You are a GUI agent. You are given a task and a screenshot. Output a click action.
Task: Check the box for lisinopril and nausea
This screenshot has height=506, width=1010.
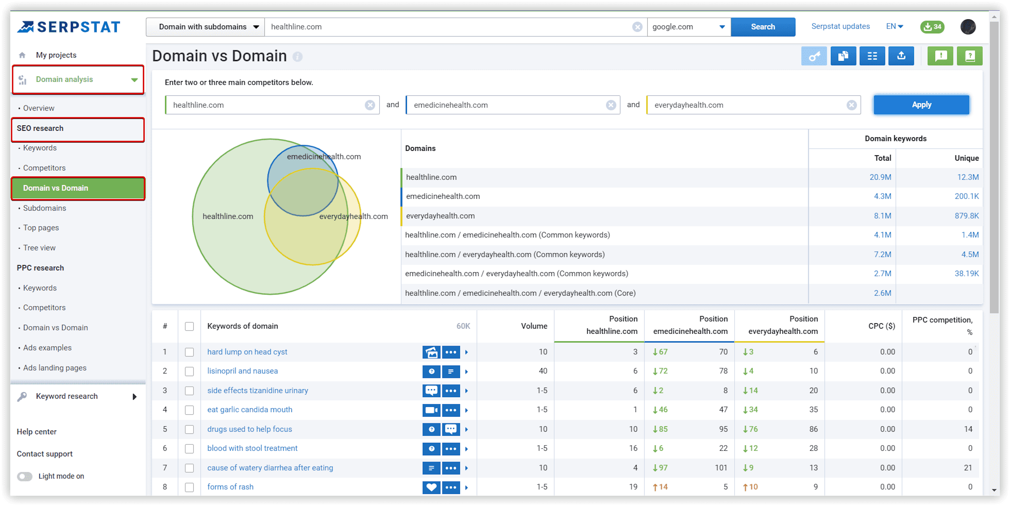point(189,371)
